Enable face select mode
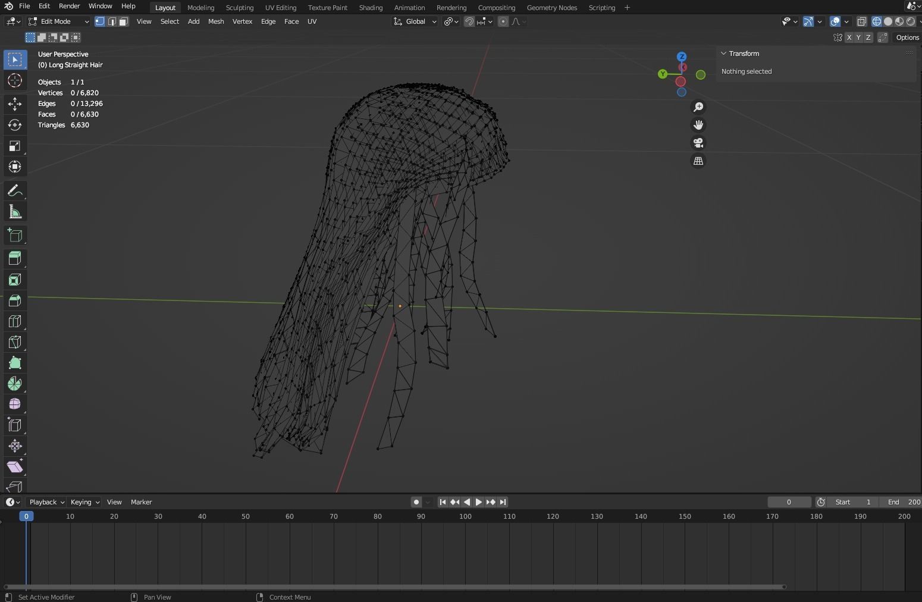922x602 pixels. (123, 21)
